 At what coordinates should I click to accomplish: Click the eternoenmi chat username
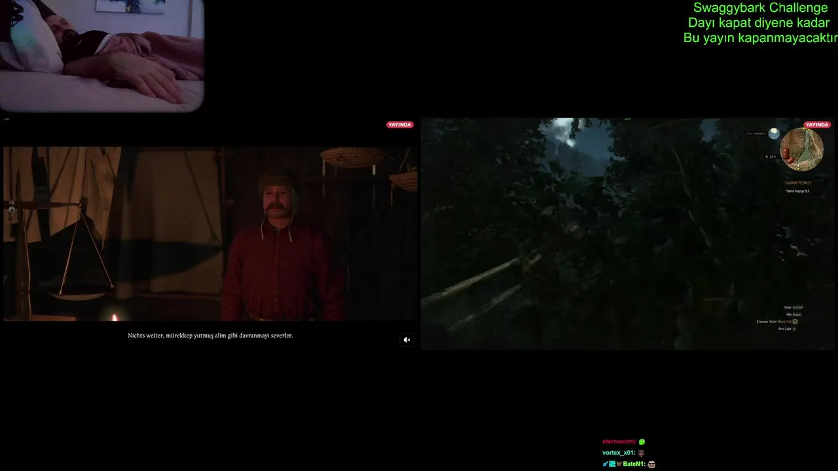[619, 442]
